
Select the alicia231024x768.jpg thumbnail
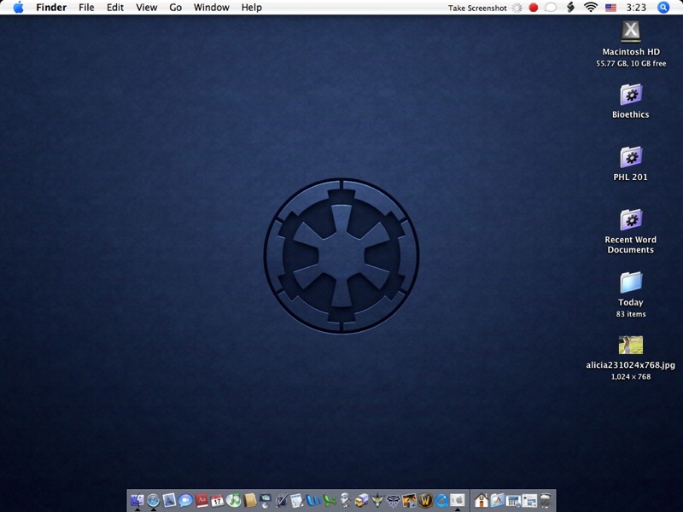631,345
